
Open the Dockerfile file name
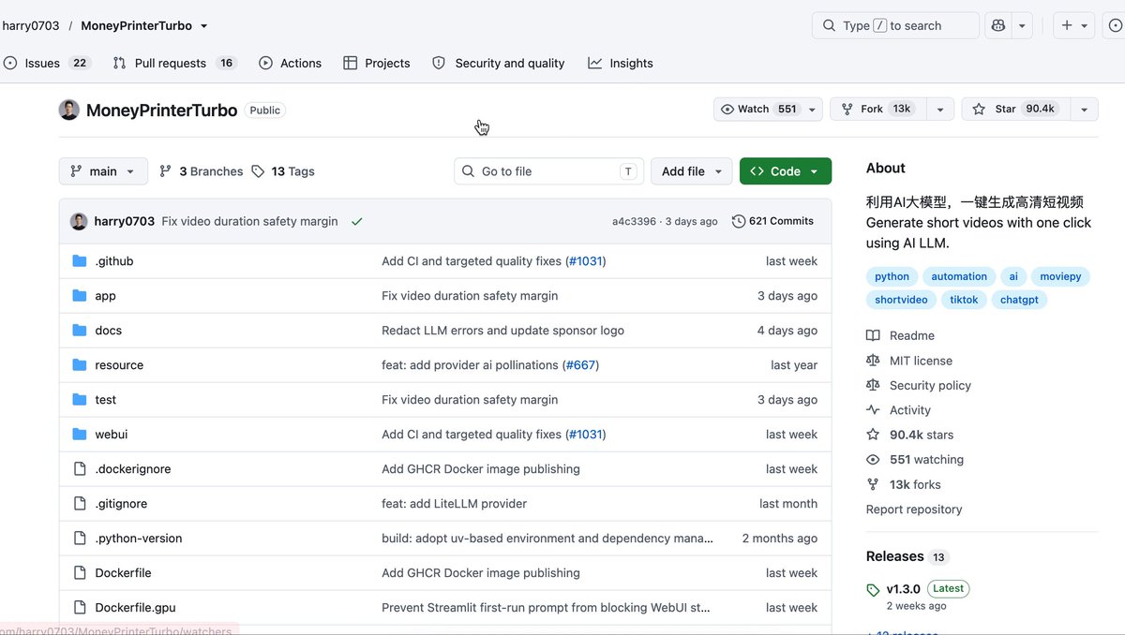pos(123,573)
